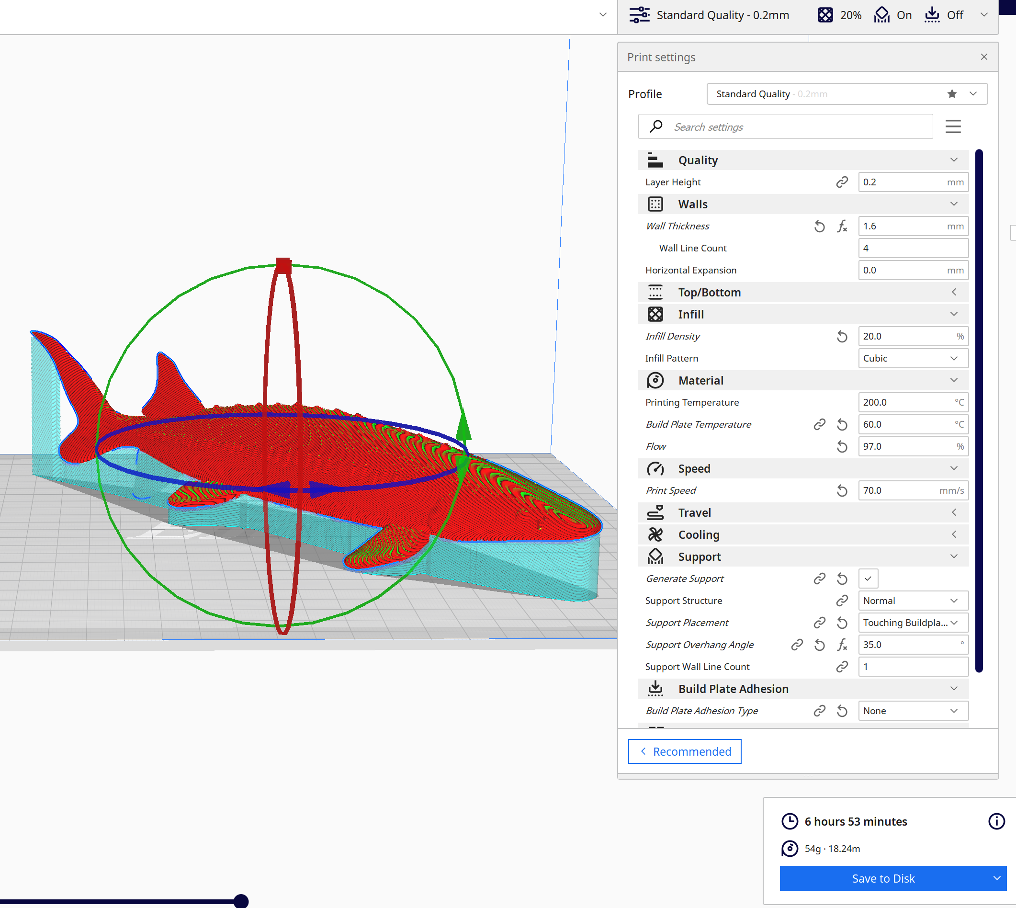Viewport: 1016px width, 908px height.
Task: Open the Infill Pattern Cubic dropdown
Action: tap(913, 358)
